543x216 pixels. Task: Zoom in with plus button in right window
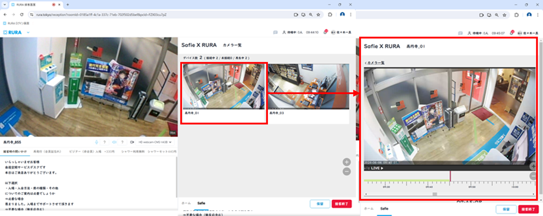pyautogui.click(x=534, y=166)
